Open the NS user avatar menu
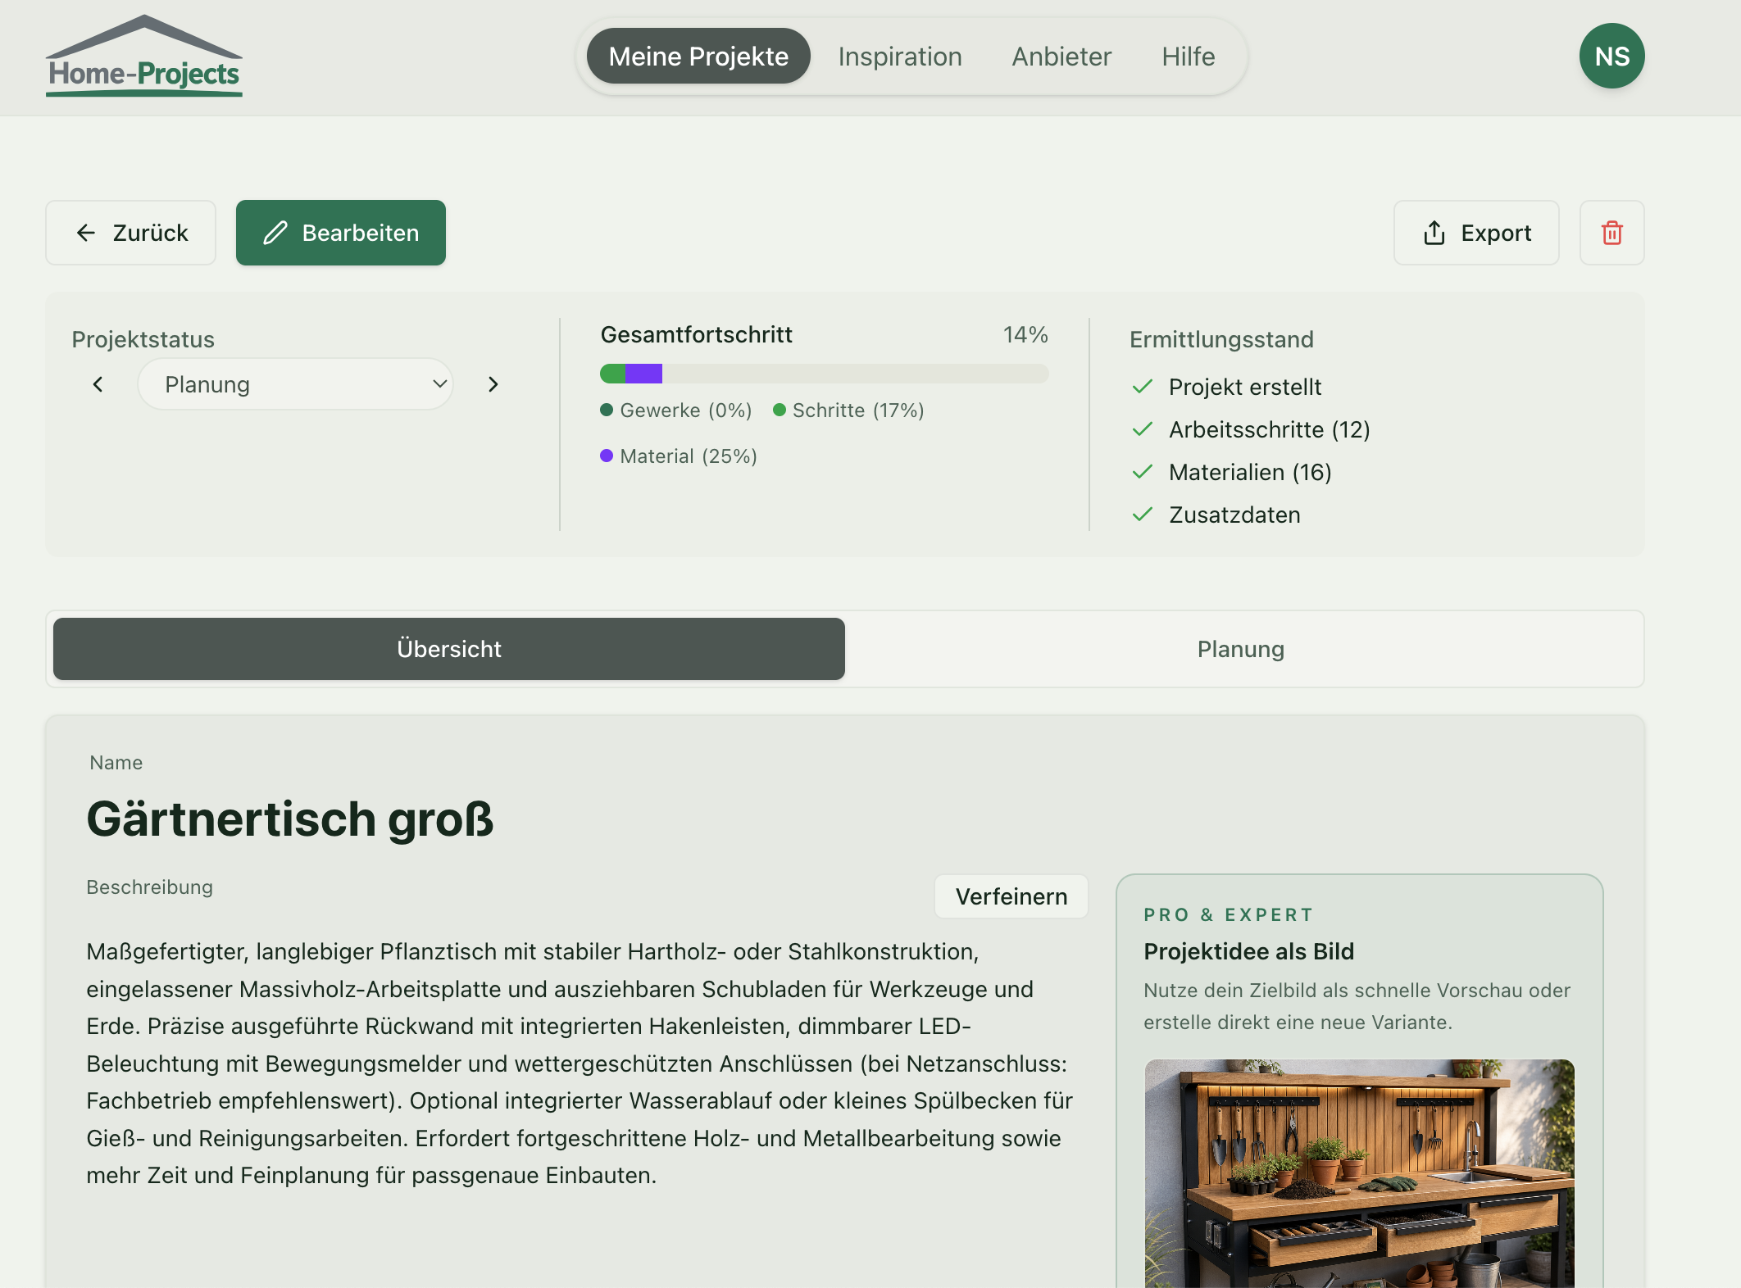Image resolution: width=1741 pixels, height=1288 pixels. point(1611,56)
